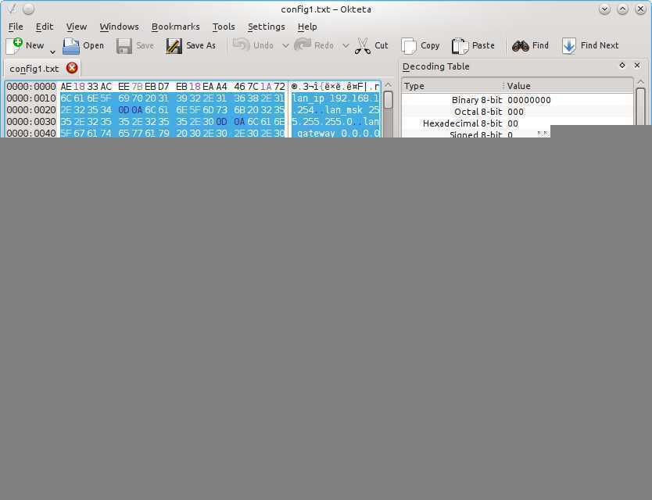Click the Decoding Table scroll up arrow

point(640,82)
